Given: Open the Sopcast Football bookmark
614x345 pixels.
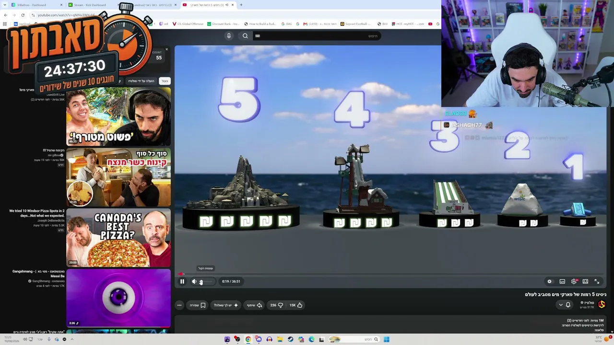Looking at the screenshot, I should coord(354,23).
